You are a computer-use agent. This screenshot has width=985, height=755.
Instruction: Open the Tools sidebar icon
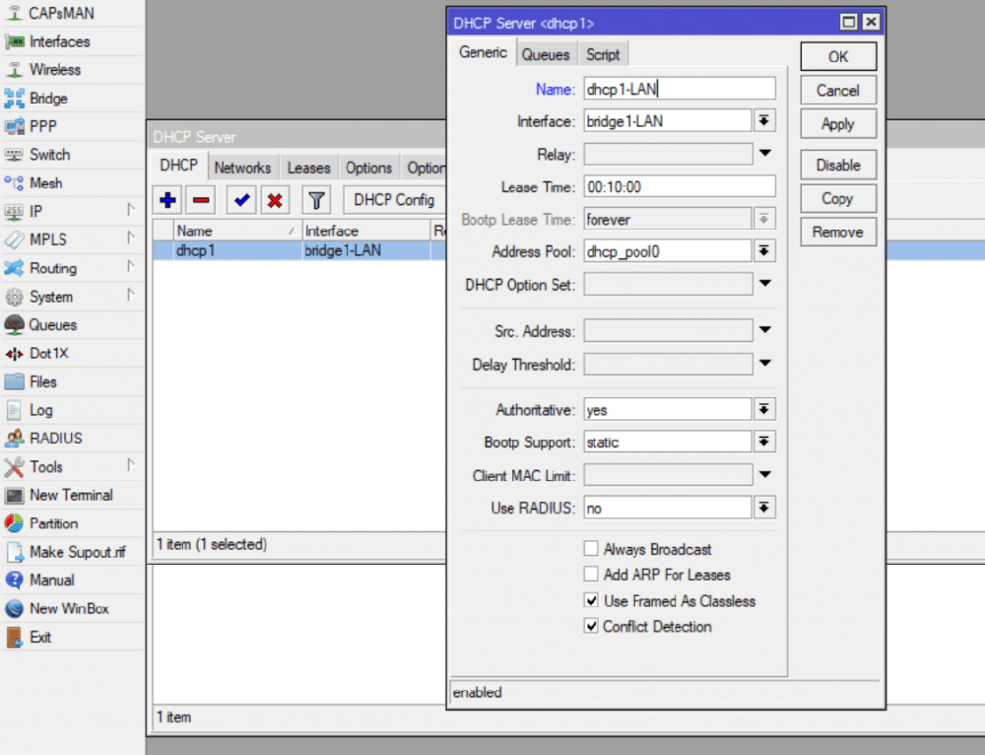(x=15, y=467)
